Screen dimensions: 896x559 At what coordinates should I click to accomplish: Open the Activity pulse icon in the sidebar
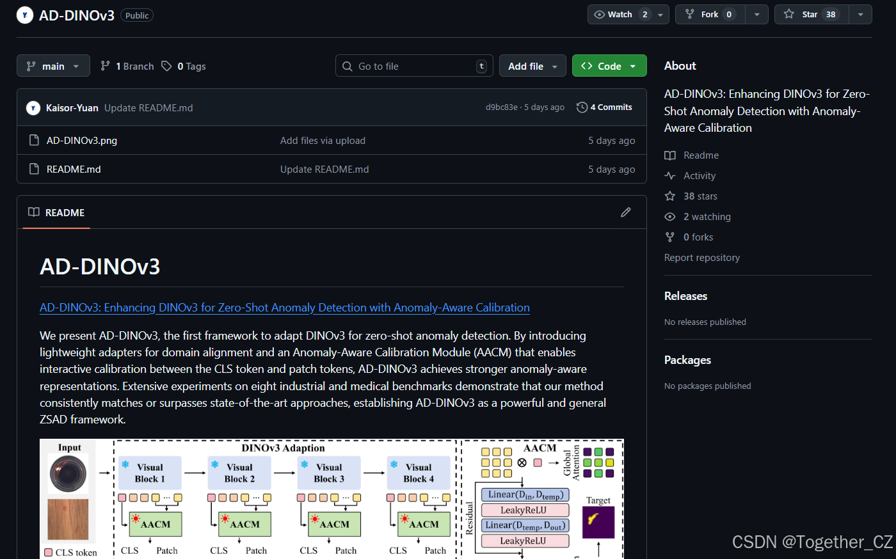pyautogui.click(x=669, y=175)
